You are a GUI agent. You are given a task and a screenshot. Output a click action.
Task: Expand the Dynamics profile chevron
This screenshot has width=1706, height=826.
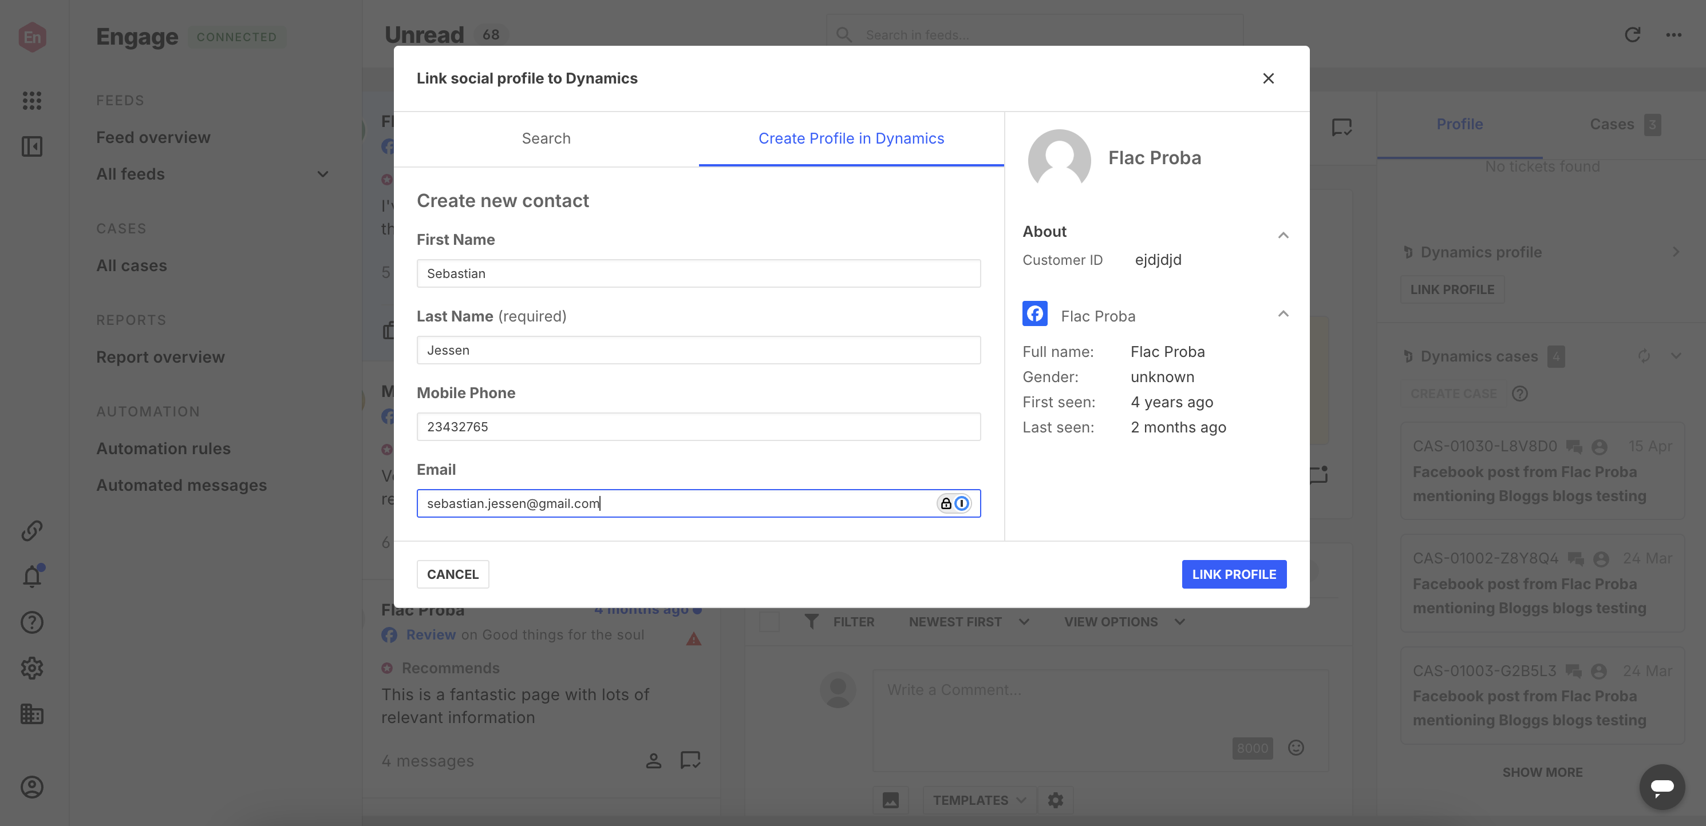click(x=1676, y=252)
